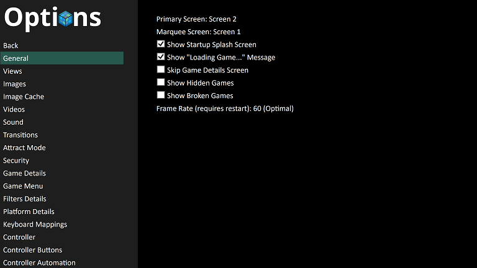This screenshot has width=477, height=268.
Task: Uncheck Show Startup Splash Screen
Action: pos(161,44)
